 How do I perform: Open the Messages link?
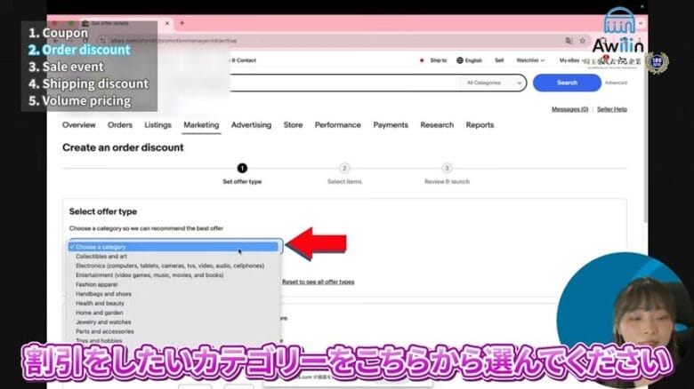click(x=569, y=109)
